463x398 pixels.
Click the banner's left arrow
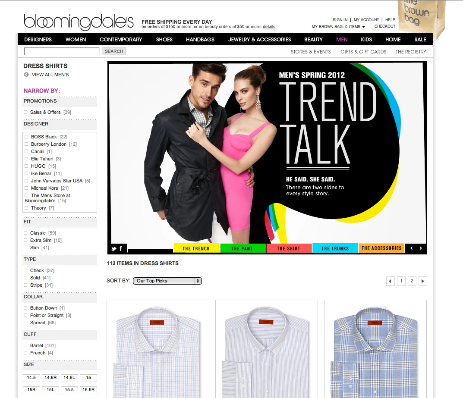pyautogui.click(x=411, y=248)
